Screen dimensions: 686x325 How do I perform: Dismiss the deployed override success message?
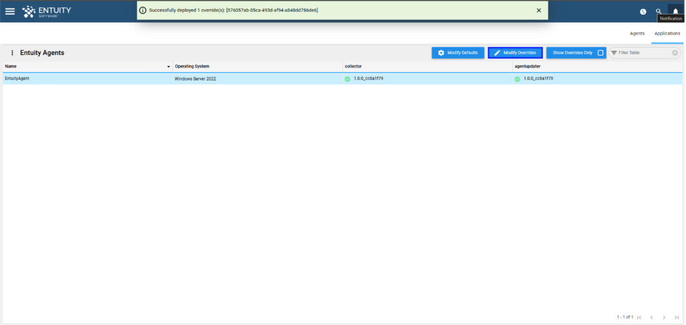point(539,11)
